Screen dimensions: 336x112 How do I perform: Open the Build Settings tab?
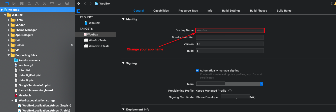pos(231,11)
